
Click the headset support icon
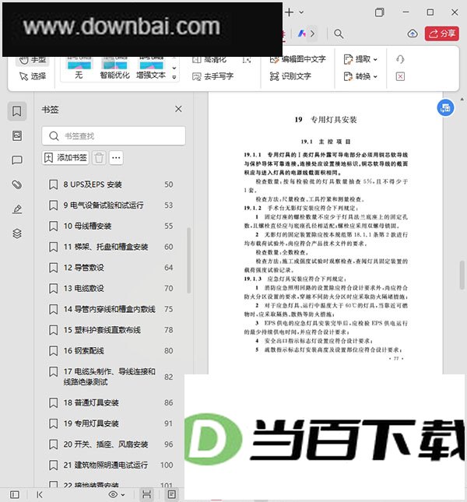tap(400, 59)
